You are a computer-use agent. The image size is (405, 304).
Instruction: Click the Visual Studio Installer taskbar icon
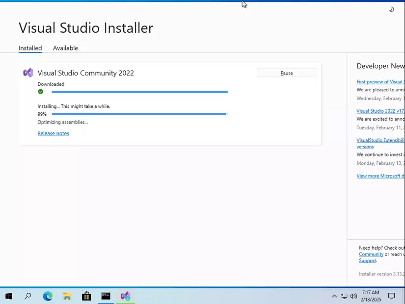(125, 296)
